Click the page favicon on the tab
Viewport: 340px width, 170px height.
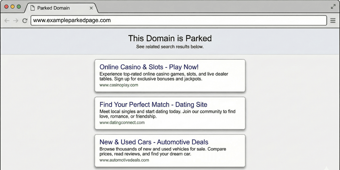click(32, 8)
